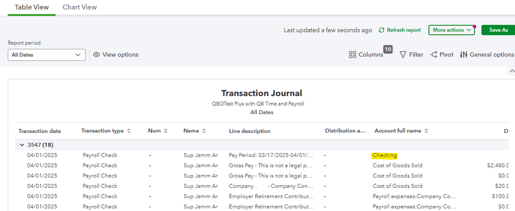The width and height of the screenshot is (515, 211).
Task: Click the Filter funnel icon
Action: 403,54
